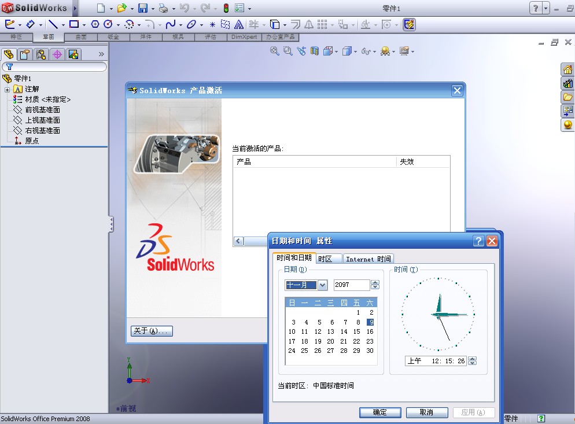Select day 25 in the calendar

304,351
